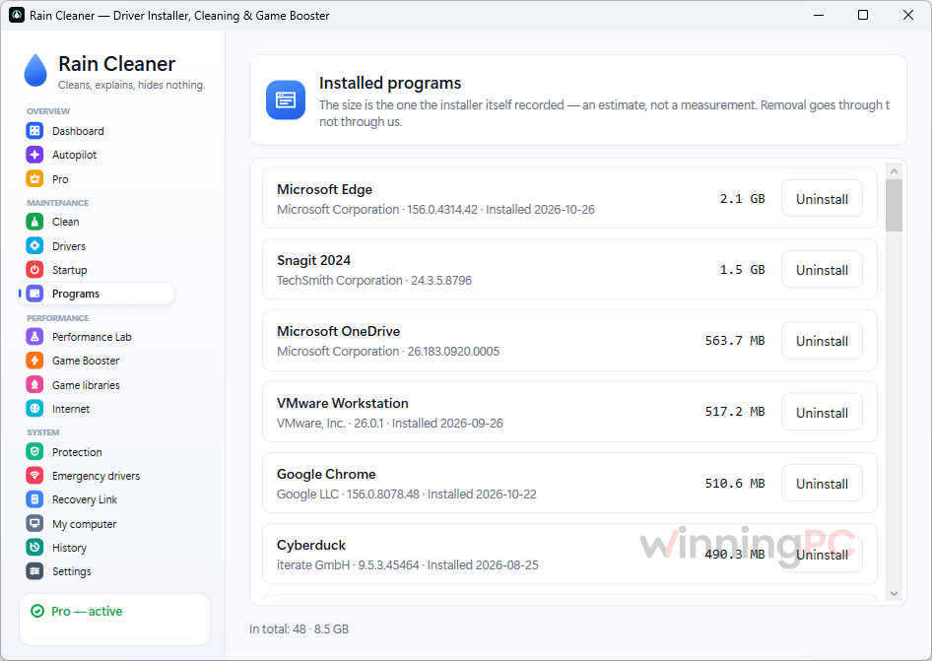Click the scroll down arrow in program list
The height and width of the screenshot is (661, 932).
(894, 593)
